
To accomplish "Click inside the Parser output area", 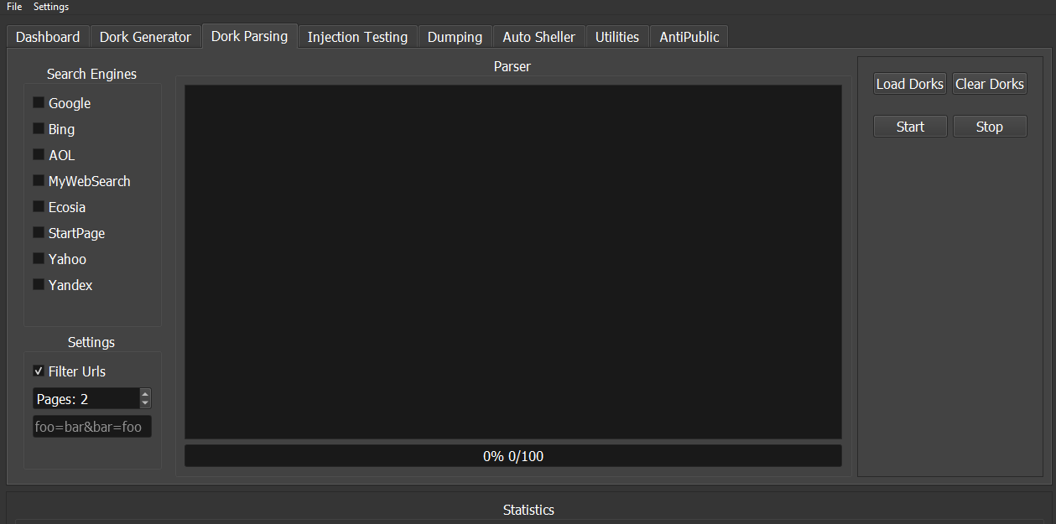I will coord(512,261).
